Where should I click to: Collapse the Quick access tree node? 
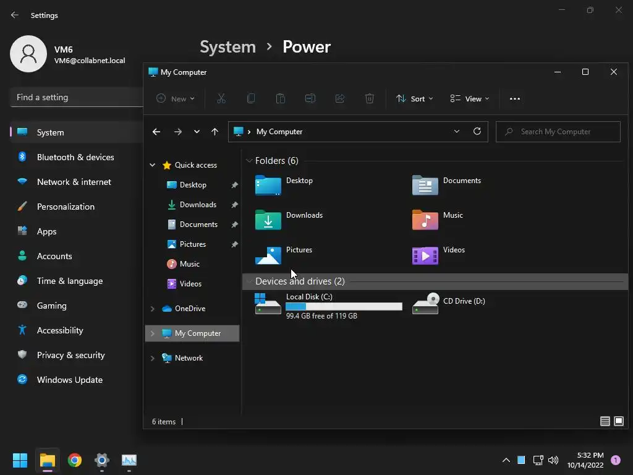tap(152, 165)
